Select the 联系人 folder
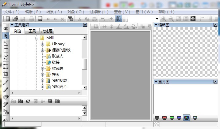The width and height of the screenshot is (220, 129). pos(57,56)
